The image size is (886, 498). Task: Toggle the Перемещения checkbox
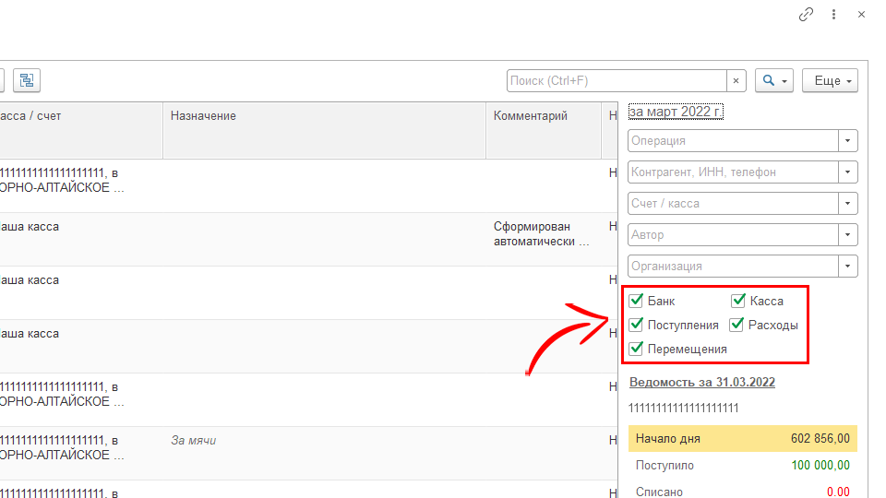pyautogui.click(x=637, y=349)
